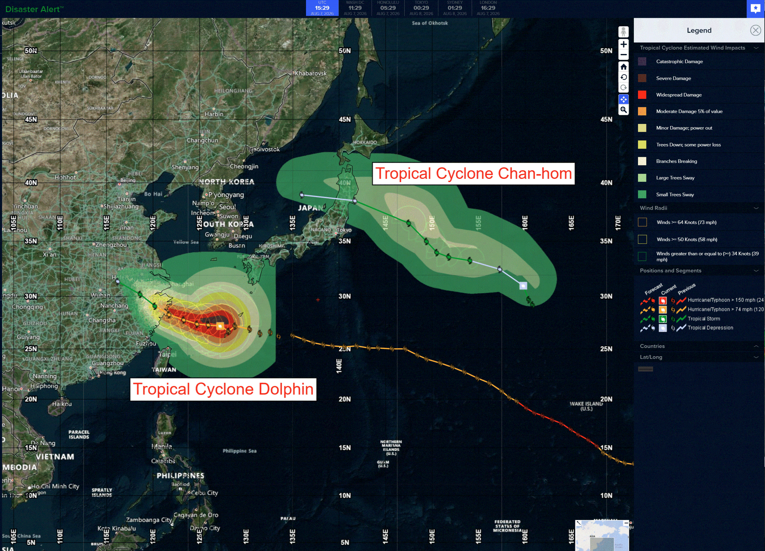This screenshot has height=551, width=765.
Task: Go forward to the next map extent
Action: pyautogui.click(x=623, y=88)
